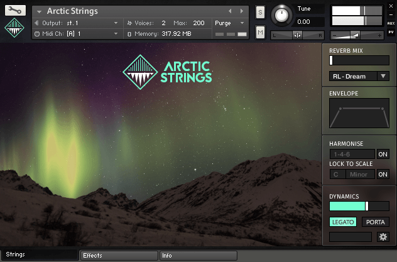Screen dimensions: 397x262
Task: Switch to the Strings tab
Action: (x=40, y=254)
